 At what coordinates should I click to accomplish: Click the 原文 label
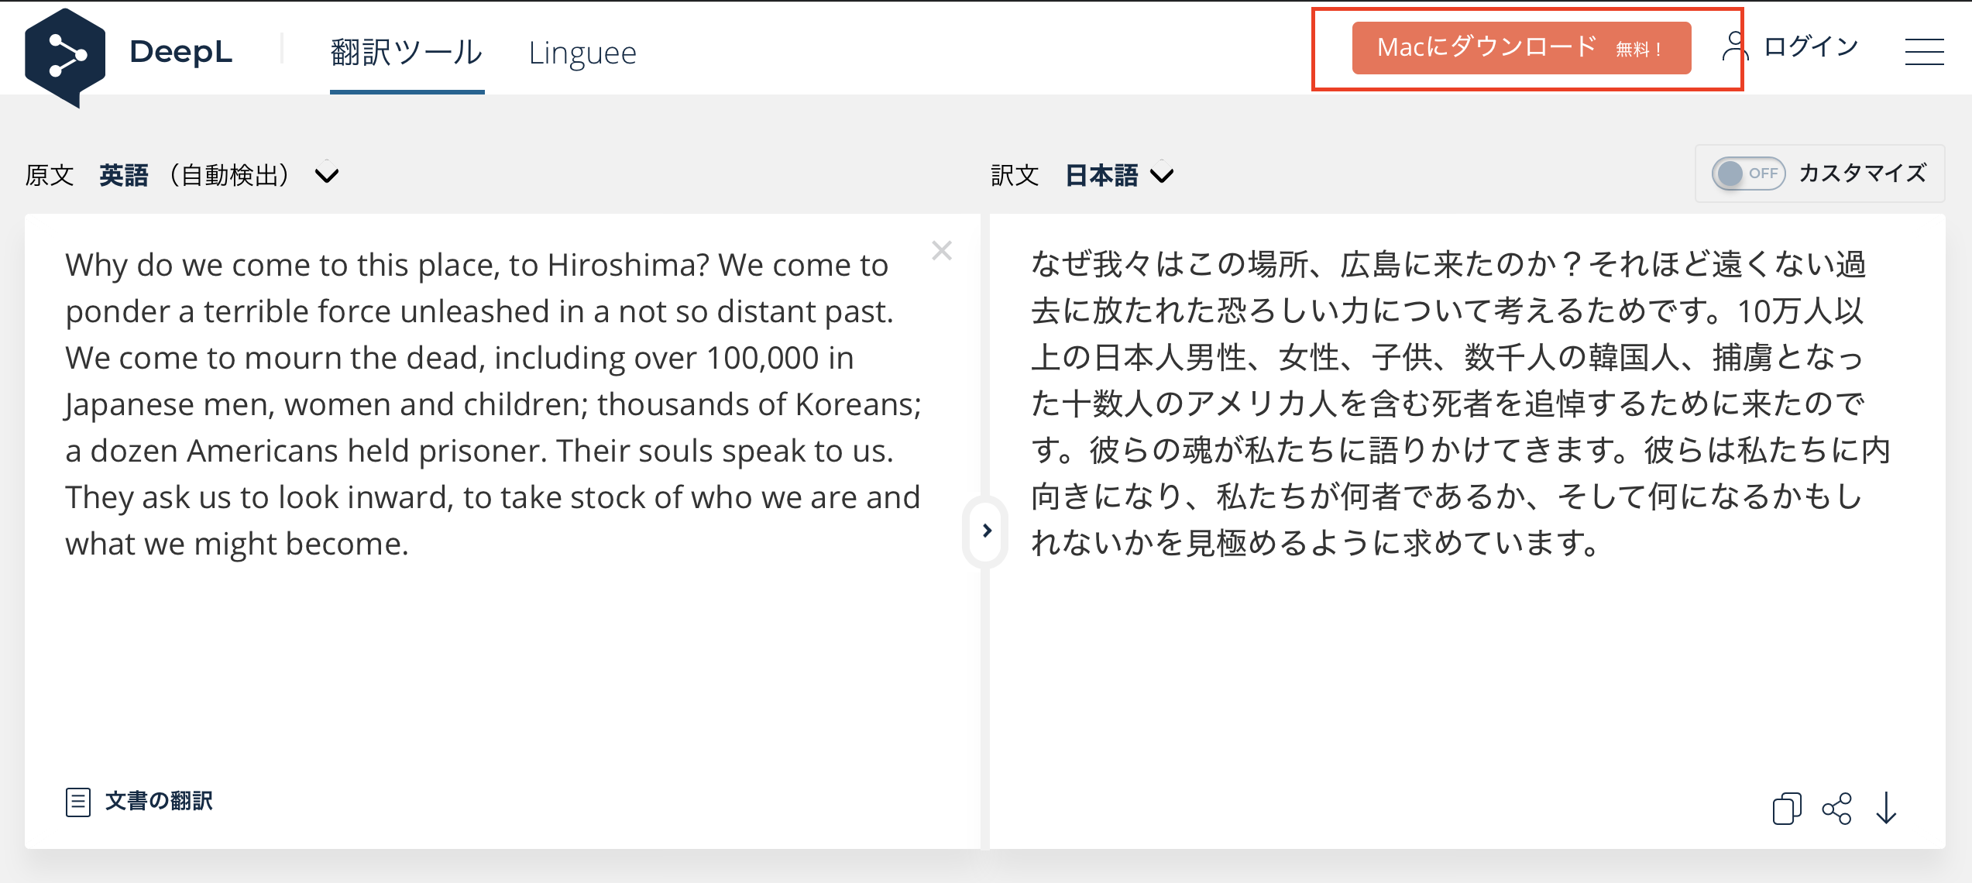[50, 175]
